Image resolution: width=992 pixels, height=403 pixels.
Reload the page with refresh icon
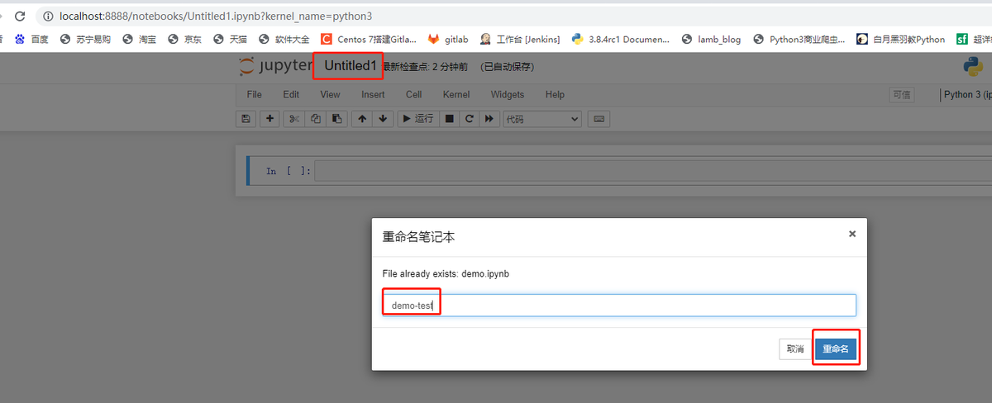coord(20,16)
